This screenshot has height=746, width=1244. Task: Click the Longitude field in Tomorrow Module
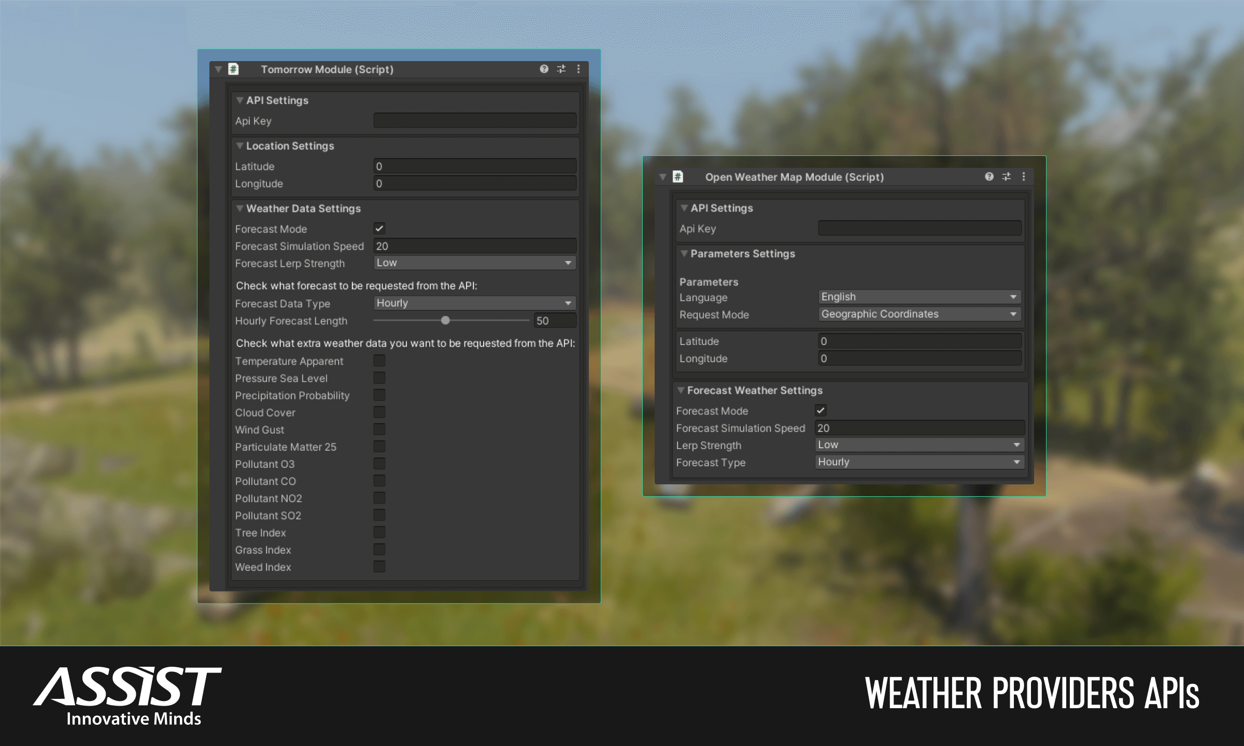[x=475, y=183]
